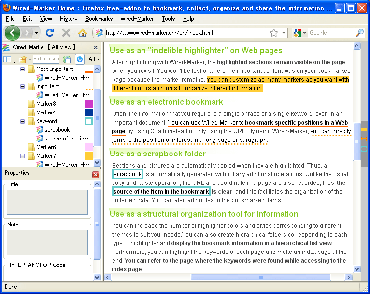Select the Marker7 yellow color swatch
This screenshot has width=370, height=294.
pyautogui.click(x=89, y=156)
